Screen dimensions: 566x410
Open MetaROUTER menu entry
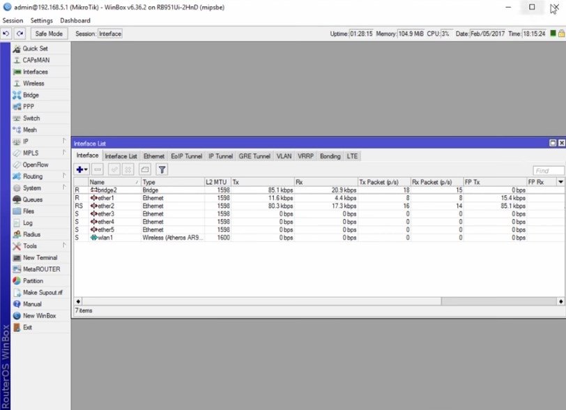[x=40, y=269]
